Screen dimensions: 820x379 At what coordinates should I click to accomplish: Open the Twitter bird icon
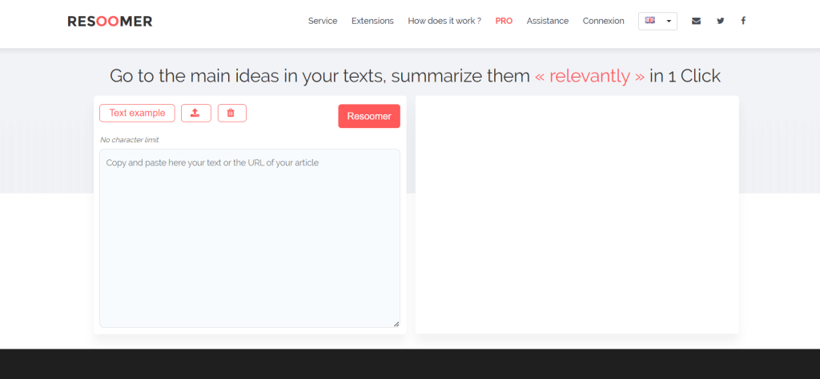pos(721,21)
